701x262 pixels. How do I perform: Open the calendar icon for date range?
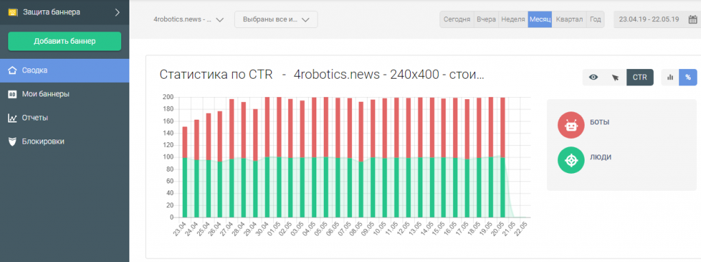click(693, 20)
